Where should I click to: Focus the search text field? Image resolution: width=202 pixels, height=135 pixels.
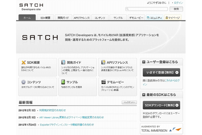[x=146, y=9]
